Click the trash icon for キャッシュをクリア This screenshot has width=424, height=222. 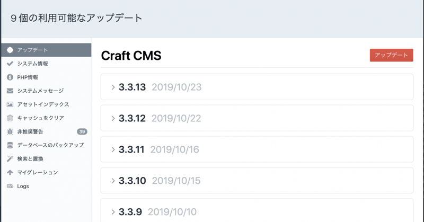click(10, 118)
